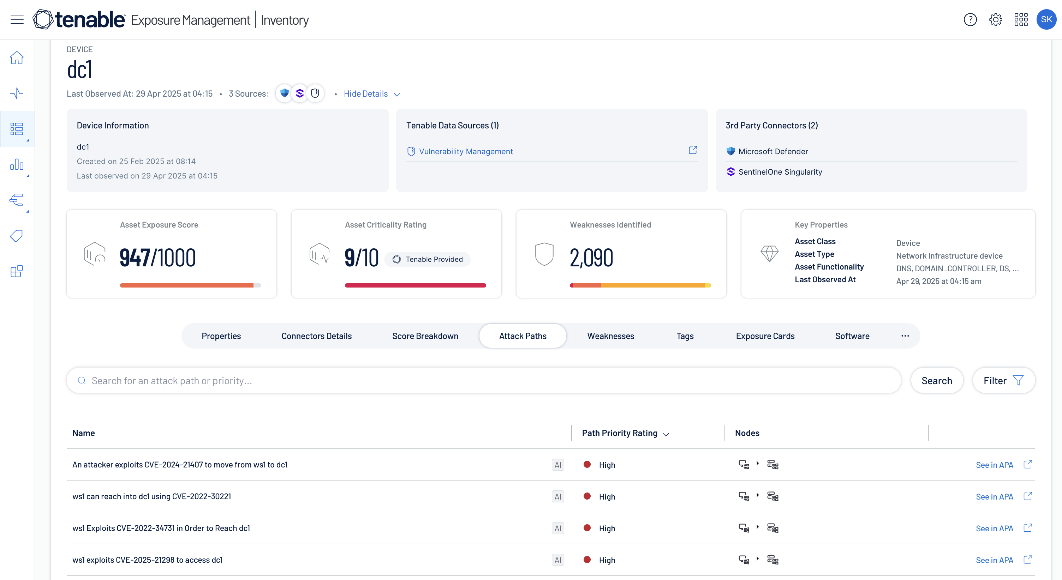Viewport: 1062px width, 580px height.
Task: Open the hamburger navigation menu
Action: [x=17, y=19]
